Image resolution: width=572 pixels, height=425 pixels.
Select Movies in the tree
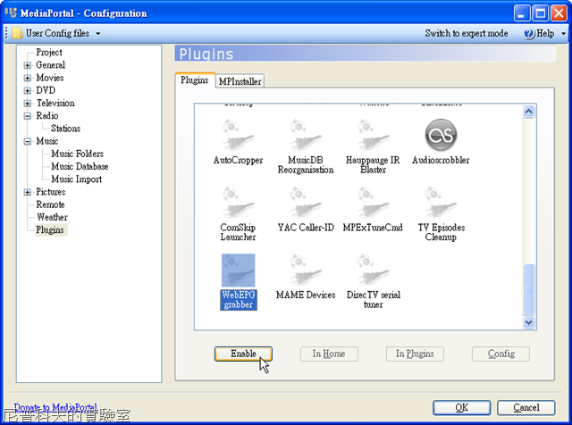click(50, 78)
